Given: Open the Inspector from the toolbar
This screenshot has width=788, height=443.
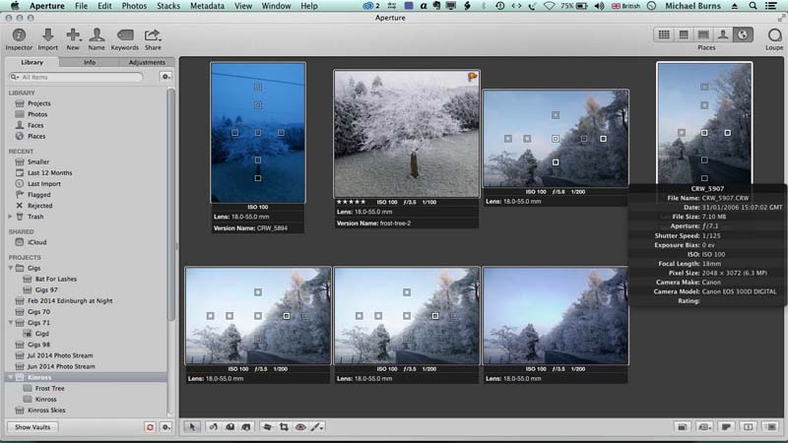Looking at the screenshot, I should click(19, 38).
